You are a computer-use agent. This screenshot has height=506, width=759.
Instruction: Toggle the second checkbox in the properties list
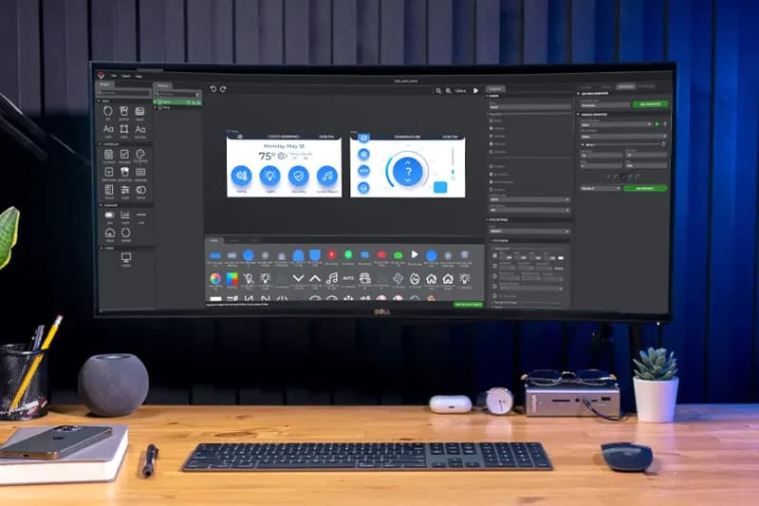coord(491,128)
